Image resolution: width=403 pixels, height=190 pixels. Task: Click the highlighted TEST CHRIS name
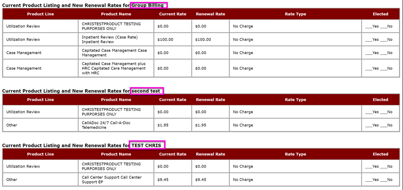(x=146, y=145)
